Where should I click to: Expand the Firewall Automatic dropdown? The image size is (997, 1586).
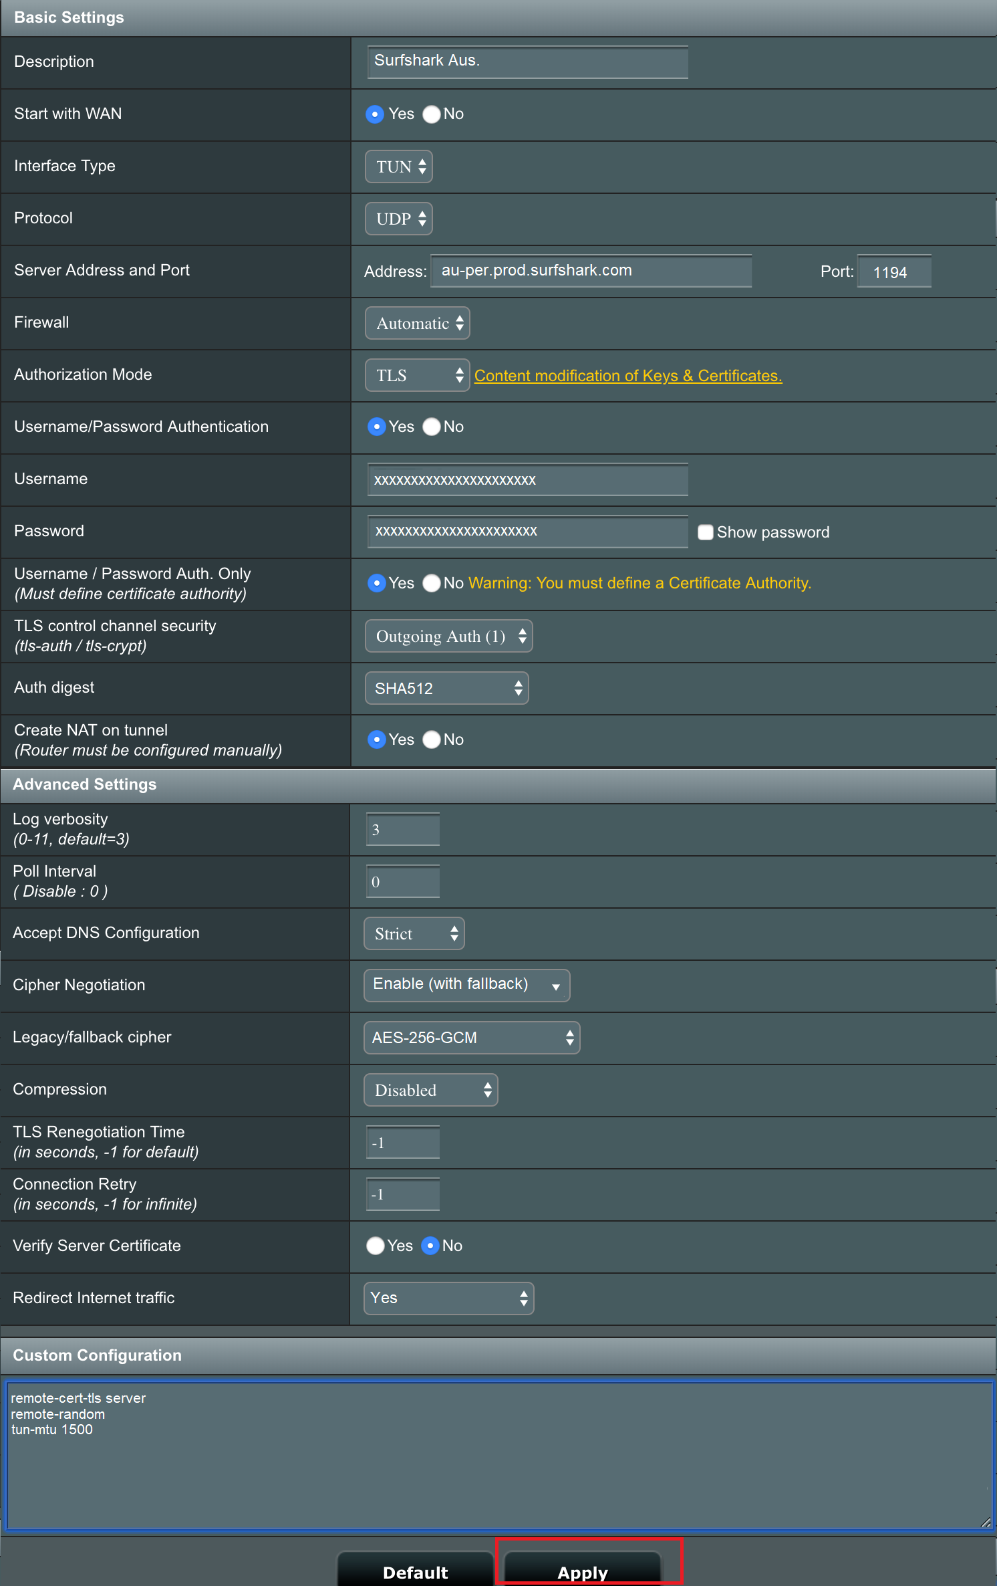pyautogui.click(x=418, y=324)
